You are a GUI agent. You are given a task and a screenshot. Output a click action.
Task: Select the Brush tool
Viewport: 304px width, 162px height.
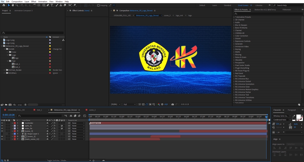coord(57,5)
